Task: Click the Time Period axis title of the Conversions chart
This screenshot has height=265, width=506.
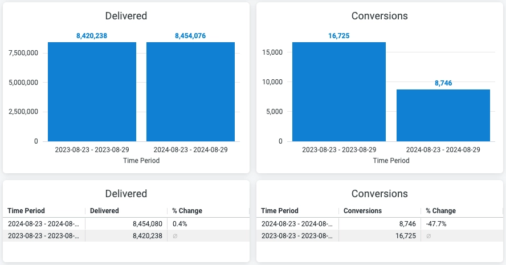Action: point(391,160)
